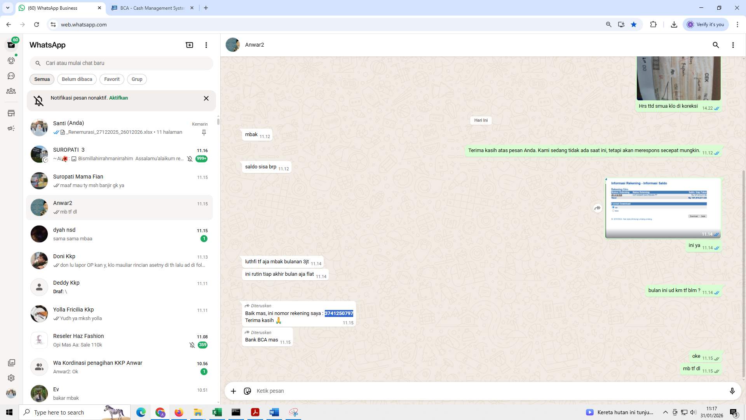Click the Verify it's you button
The width and height of the screenshot is (746, 420).
pos(706,24)
